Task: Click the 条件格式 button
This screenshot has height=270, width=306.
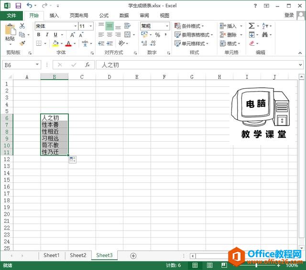Action: (x=189, y=26)
